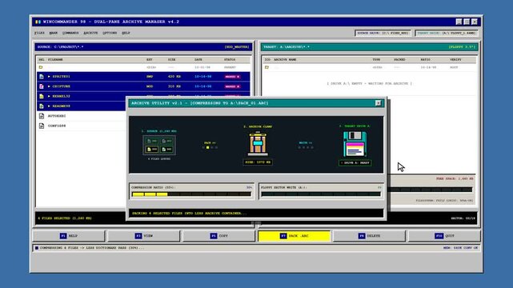This screenshot has height=288, width=513.
Task: Click the compression ratio progress bar
Action: (x=191, y=194)
